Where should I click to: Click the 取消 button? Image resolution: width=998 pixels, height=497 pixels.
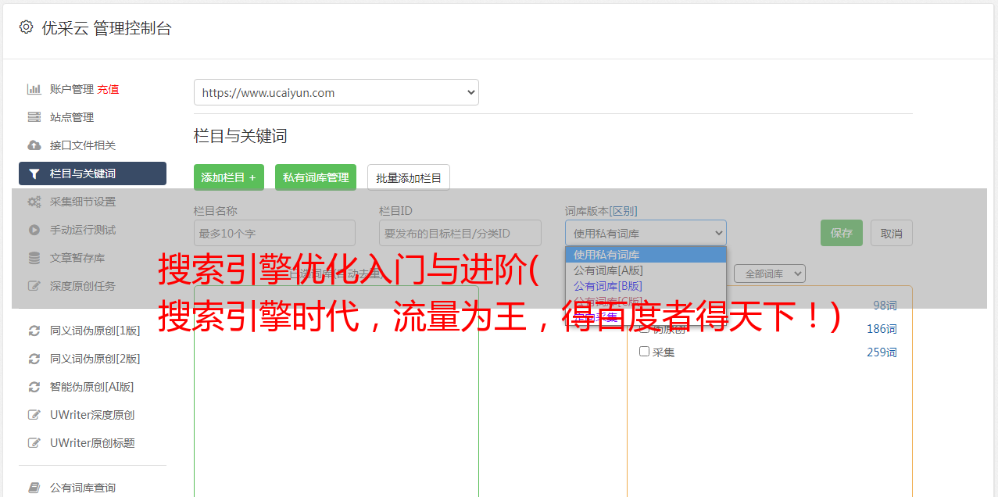click(892, 233)
